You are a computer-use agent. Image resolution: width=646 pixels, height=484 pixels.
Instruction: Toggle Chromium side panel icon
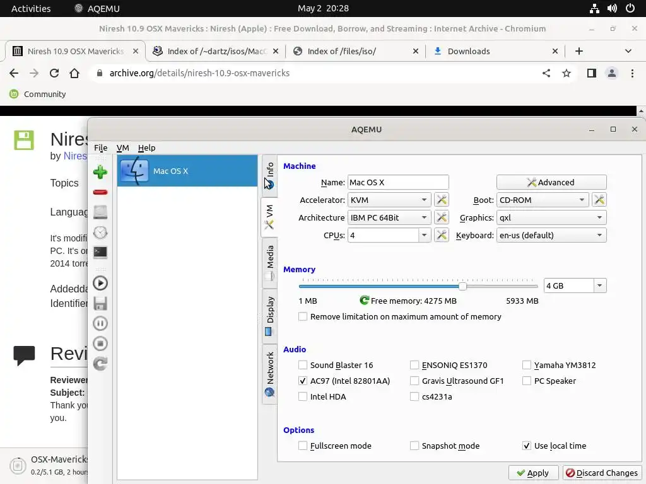coord(592,73)
